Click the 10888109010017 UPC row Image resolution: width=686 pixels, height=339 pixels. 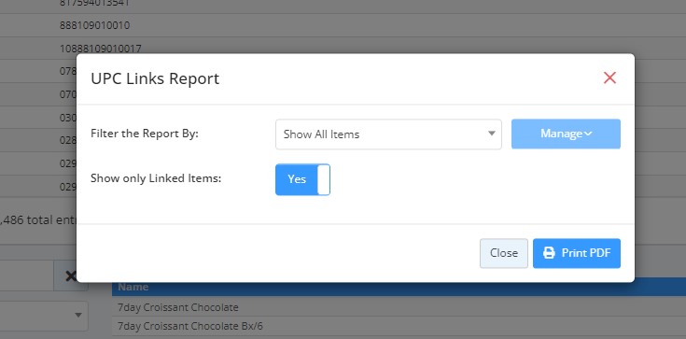[343, 49]
